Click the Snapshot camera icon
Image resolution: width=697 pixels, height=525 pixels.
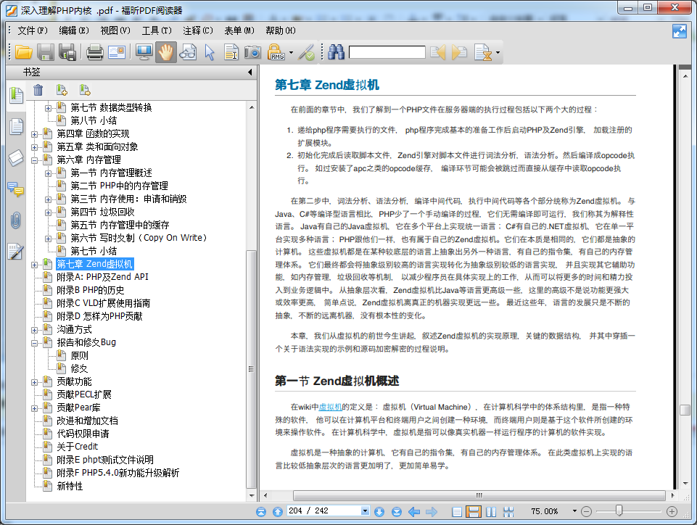tap(253, 52)
